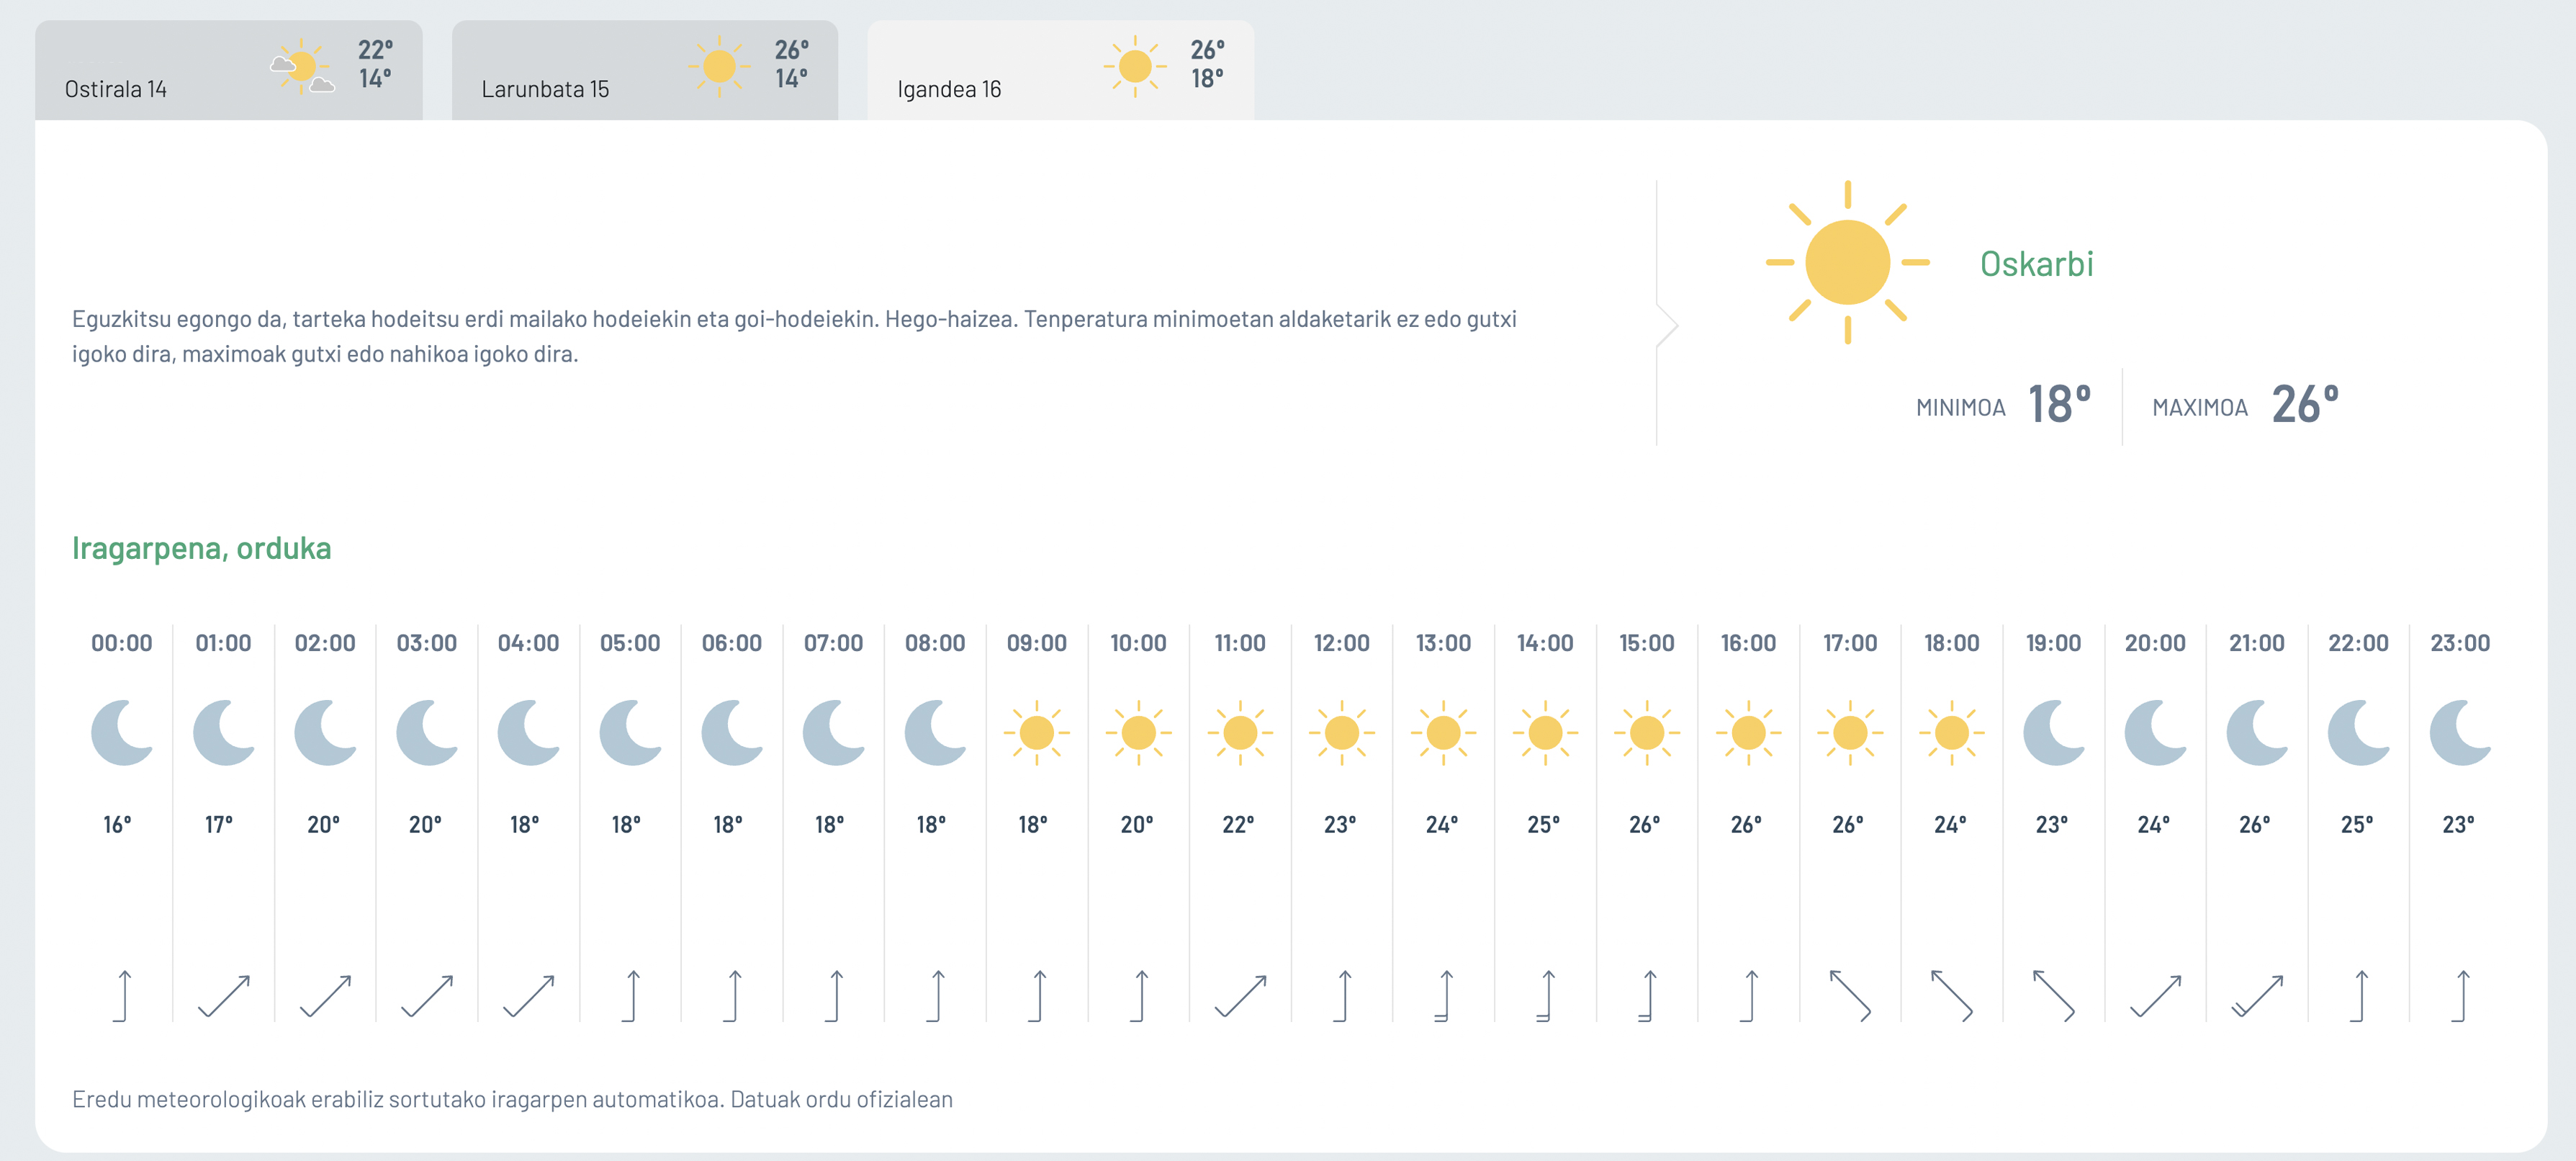Click the moon icon at 08:00
The height and width of the screenshot is (1161, 2576).
(935, 732)
